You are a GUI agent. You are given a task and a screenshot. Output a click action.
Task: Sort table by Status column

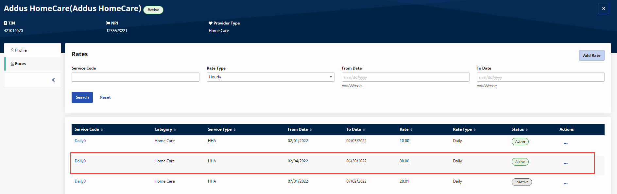tap(520, 129)
